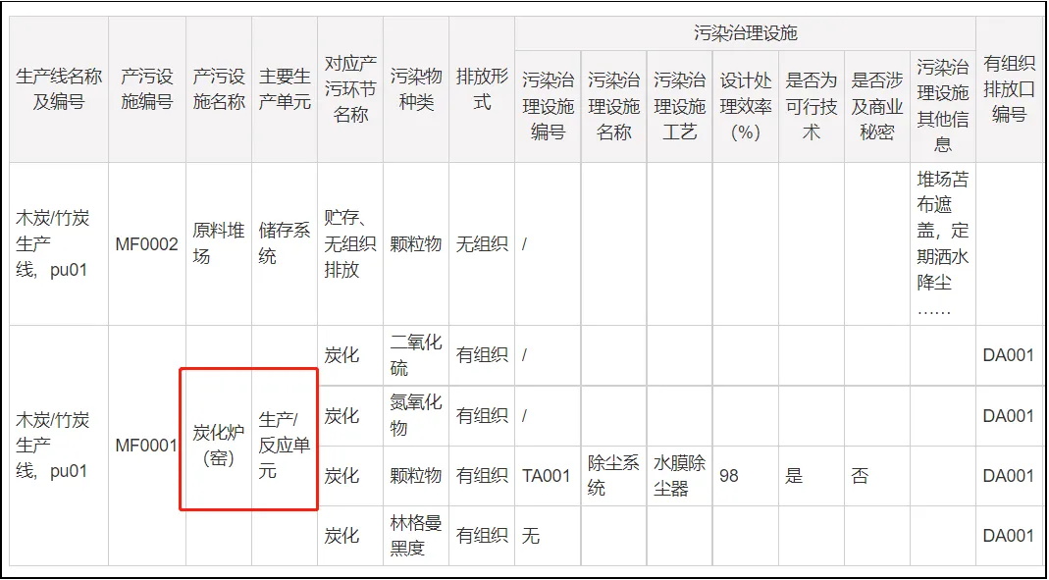Click the 原料堆场 cell
The height and width of the screenshot is (580, 1049).
(x=218, y=244)
